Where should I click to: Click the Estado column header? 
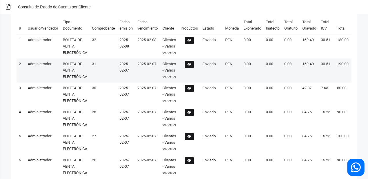[208, 28]
